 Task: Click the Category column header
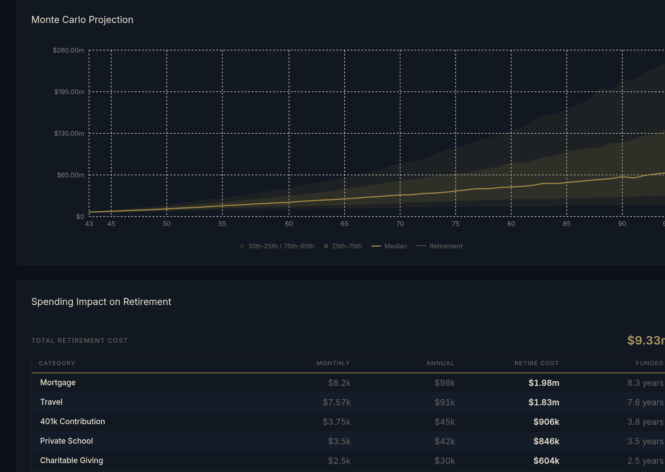(57, 363)
